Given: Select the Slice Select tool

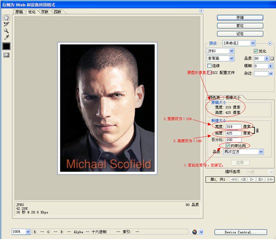Looking at the screenshot, I should 6,24.
